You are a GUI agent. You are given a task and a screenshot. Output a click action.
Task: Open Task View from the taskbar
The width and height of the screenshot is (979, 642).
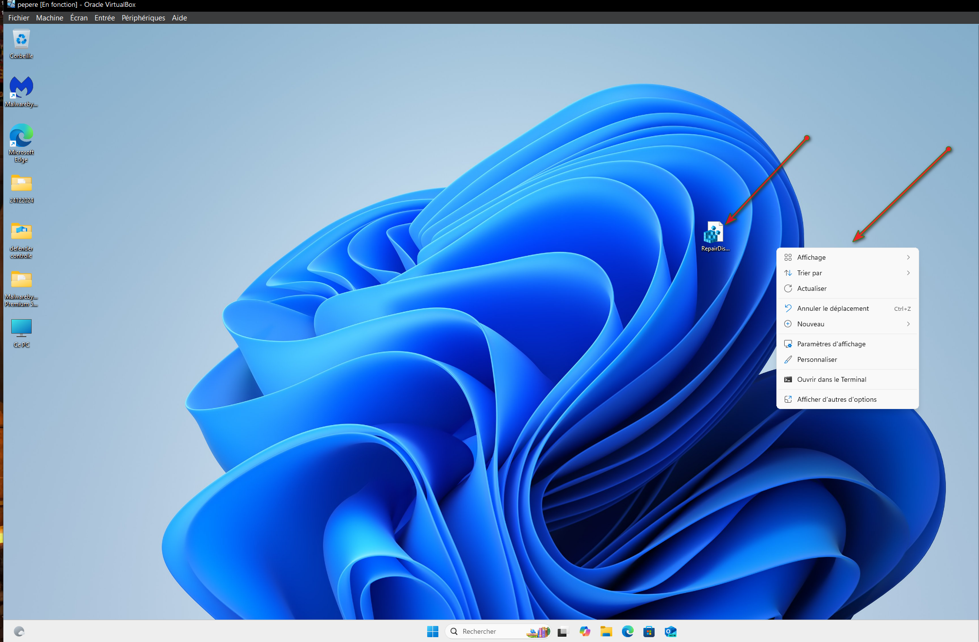(563, 631)
